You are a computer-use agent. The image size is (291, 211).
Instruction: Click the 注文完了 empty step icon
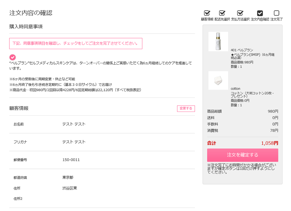(276, 13)
